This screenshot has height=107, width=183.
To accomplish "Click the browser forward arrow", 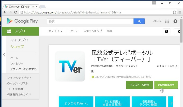I will [x=10, y=12].
